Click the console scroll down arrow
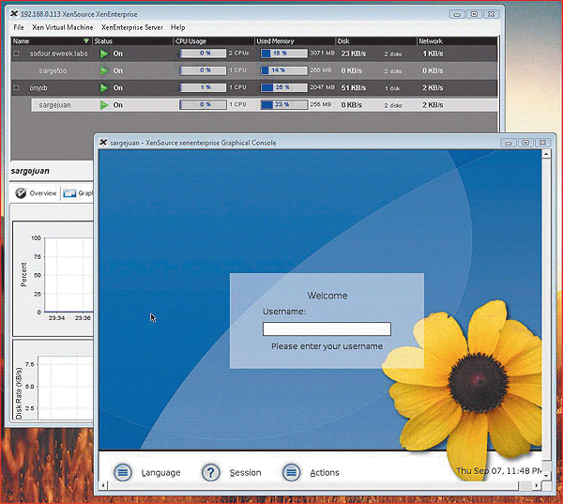This screenshot has height=504, width=563. point(546,475)
